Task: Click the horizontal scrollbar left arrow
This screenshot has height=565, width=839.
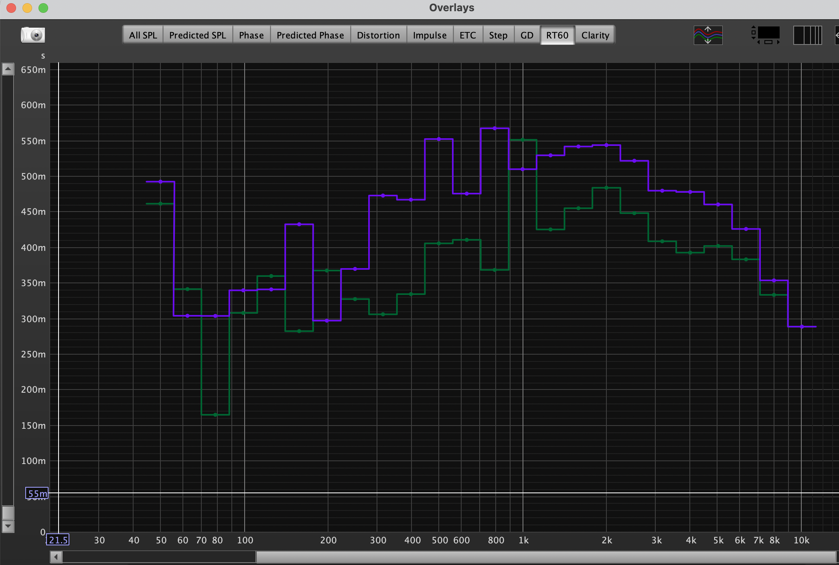Action: 56,557
